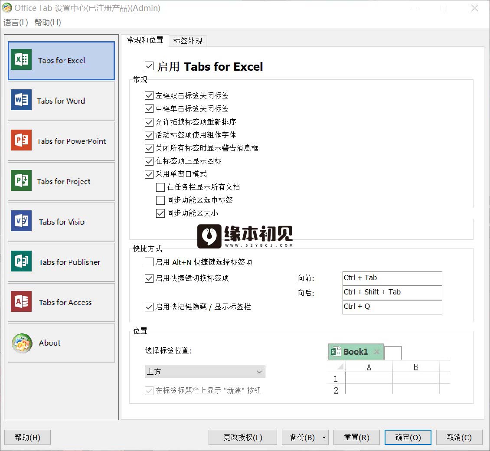The height and width of the screenshot is (451, 490).
Task: Select Tabs for Excel in sidebar
Action: click(x=61, y=61)
